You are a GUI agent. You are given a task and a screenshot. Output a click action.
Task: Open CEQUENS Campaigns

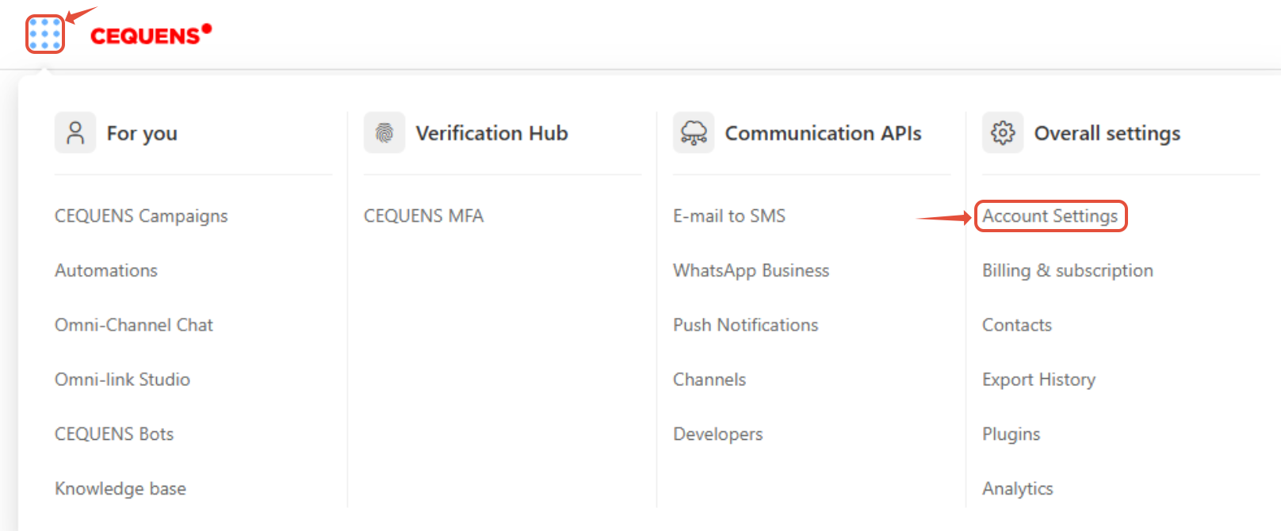(x=141, y=216)
